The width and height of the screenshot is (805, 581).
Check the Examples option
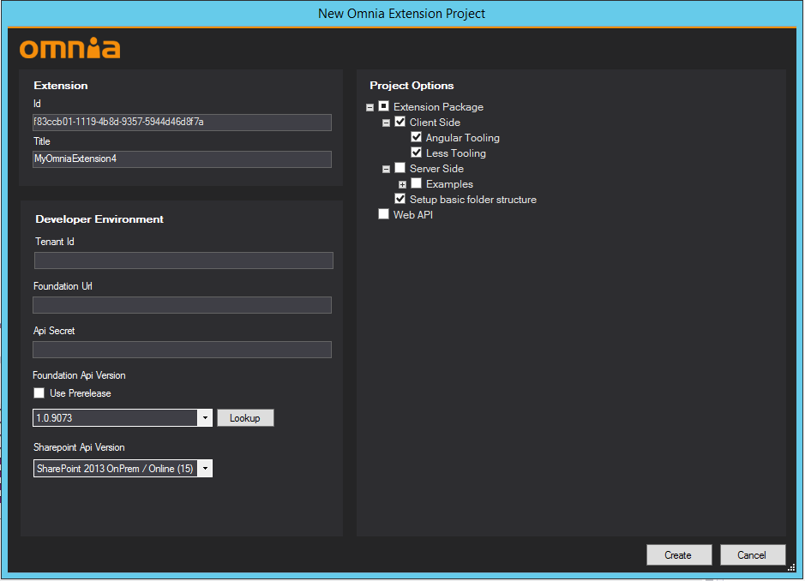point(417,183)
